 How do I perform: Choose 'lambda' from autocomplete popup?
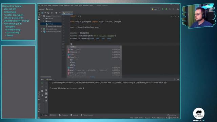point(94,47)
